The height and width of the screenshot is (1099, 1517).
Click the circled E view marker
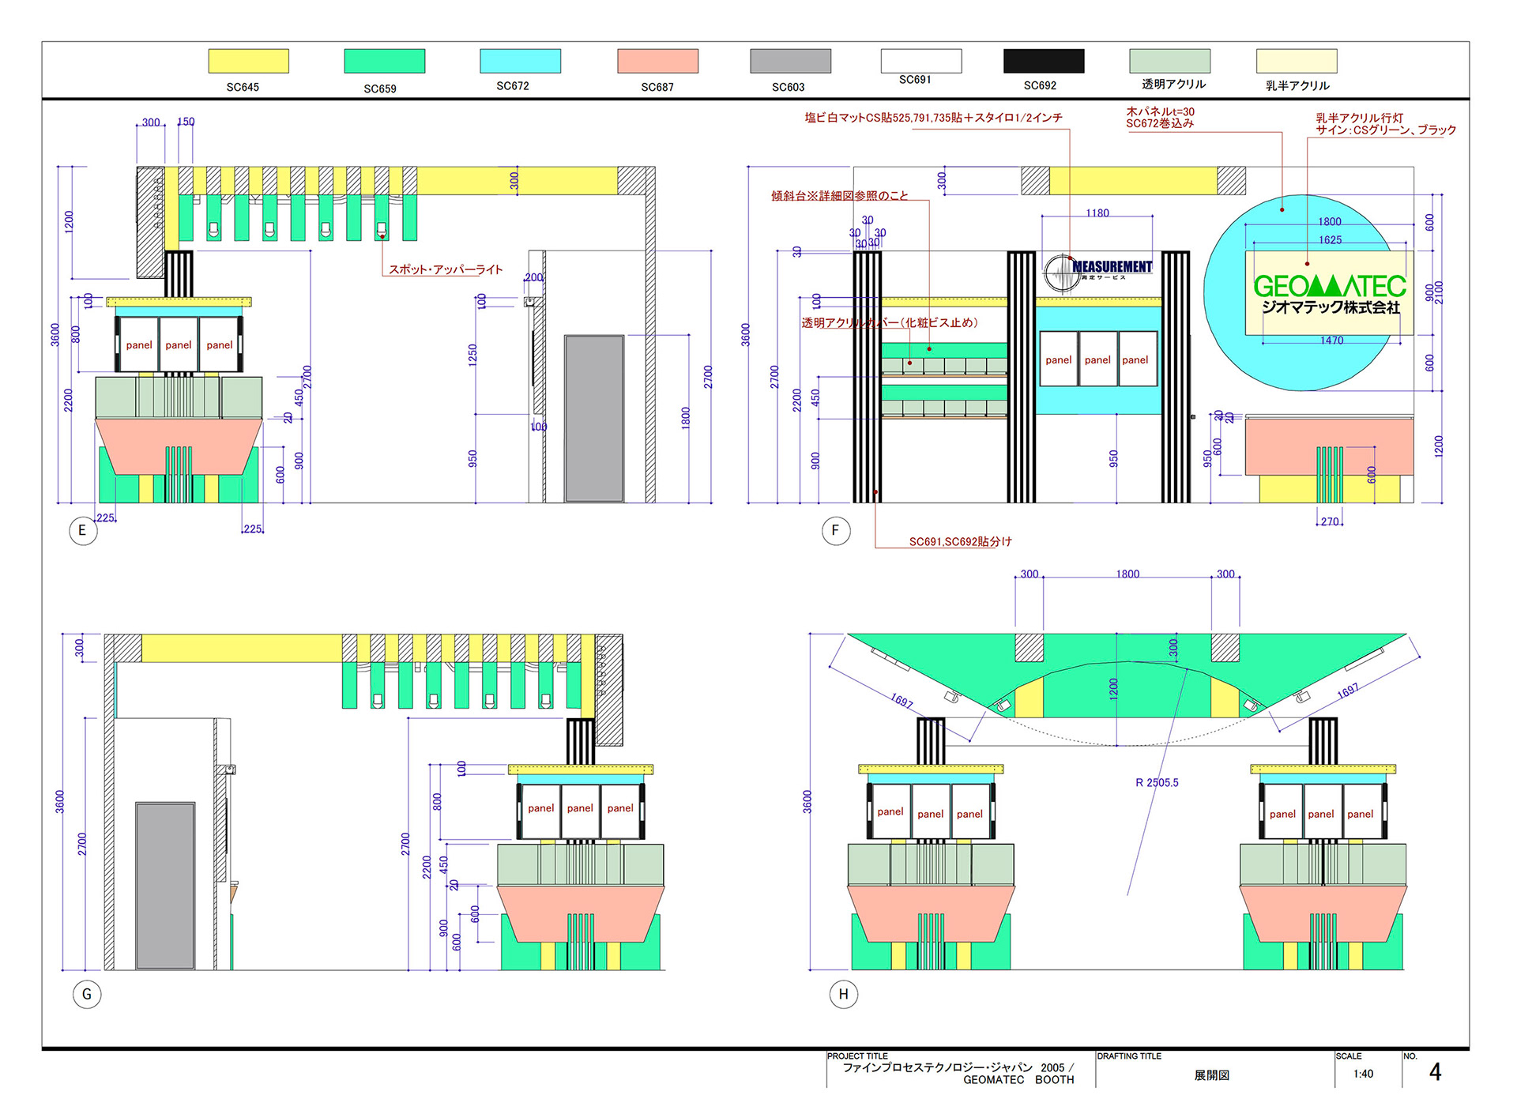pyautogui.click(x=83, y=530)
